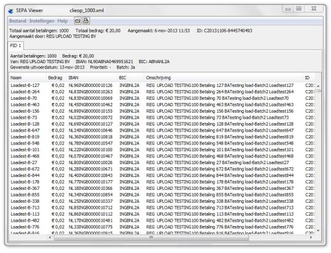Select row Loadest-B-127
This screenshot has height=253, width=331.
coord(162,85)
